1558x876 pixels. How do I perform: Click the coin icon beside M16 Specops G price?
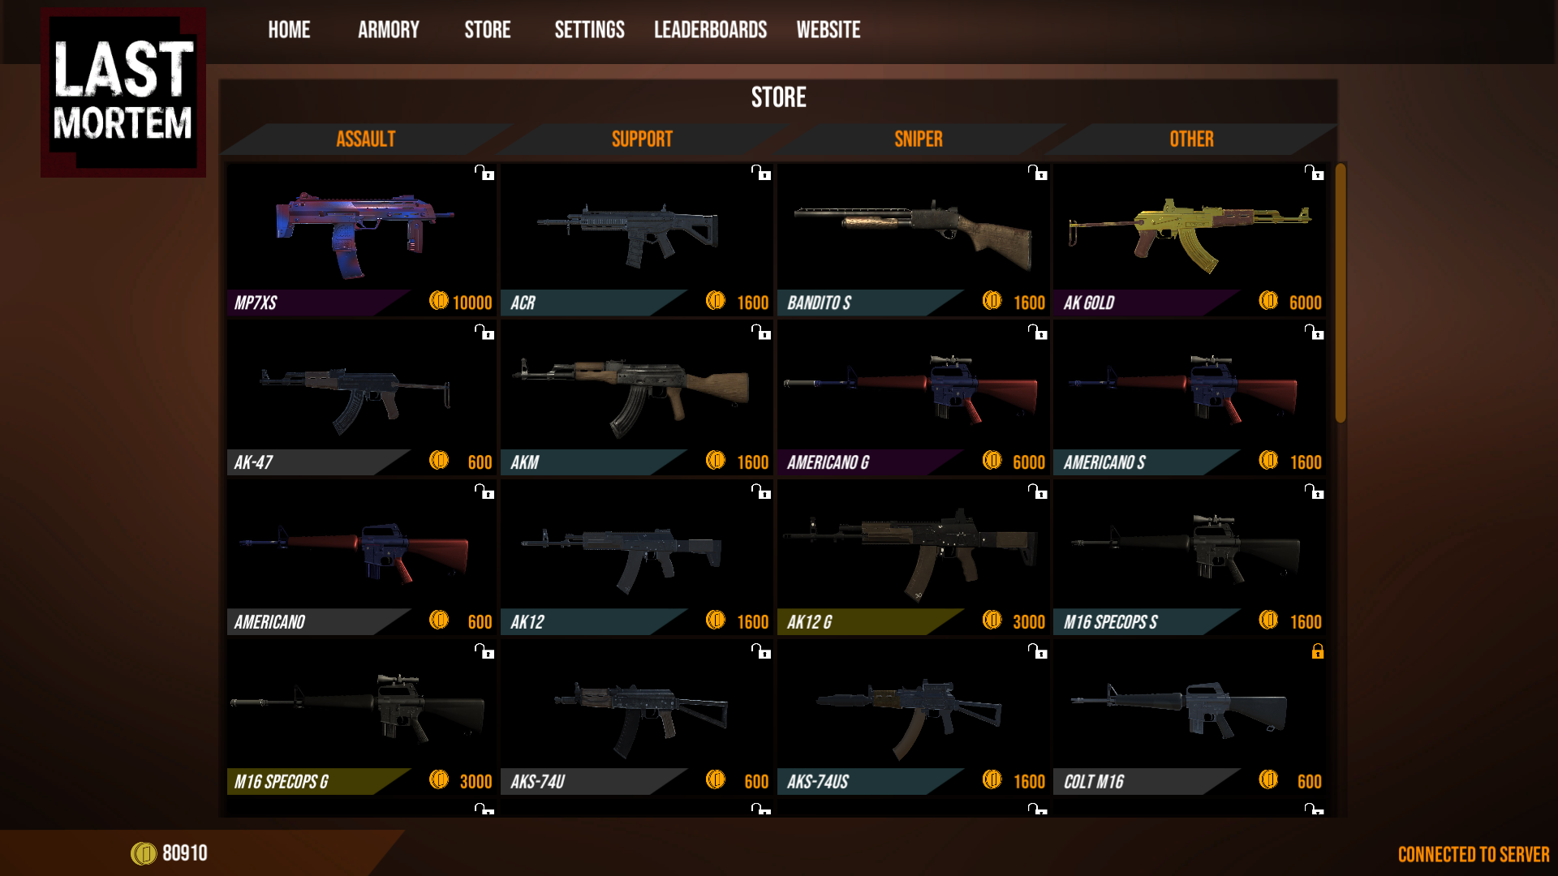(439, 780)
